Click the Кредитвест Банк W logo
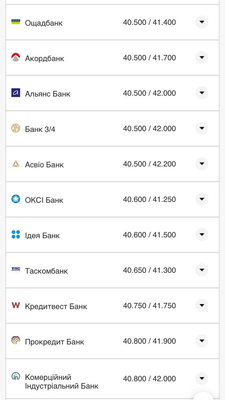Viewport: 225px width, 400px height. click(16, 305)
